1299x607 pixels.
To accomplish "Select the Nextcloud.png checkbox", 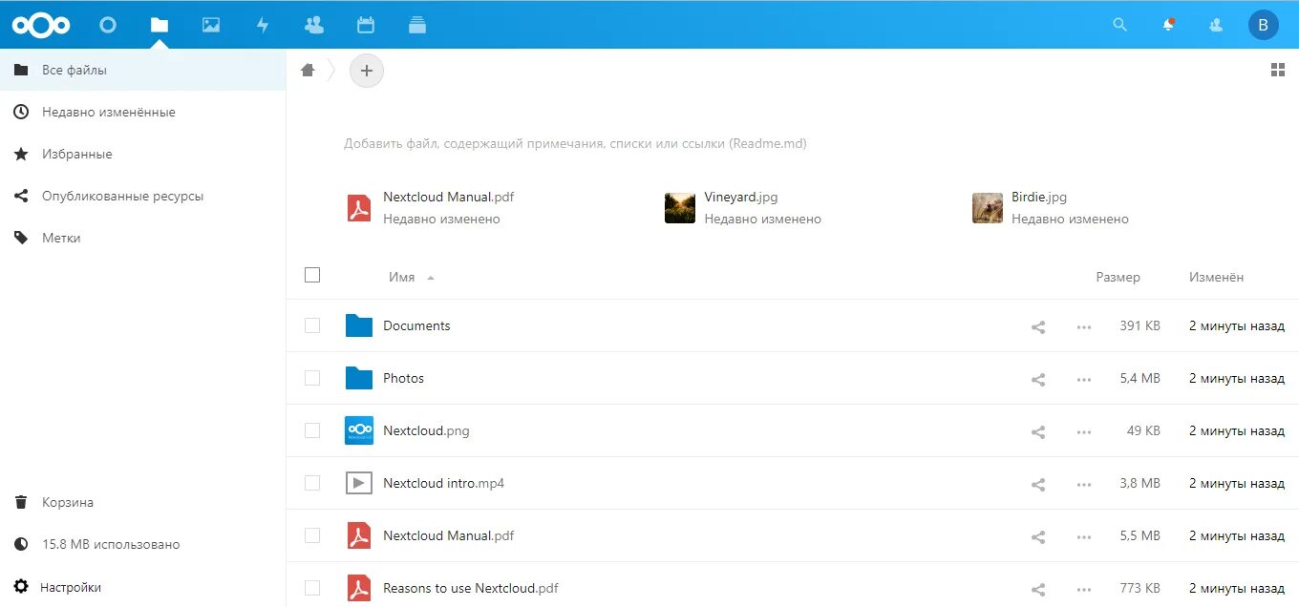I will (312, 430).
